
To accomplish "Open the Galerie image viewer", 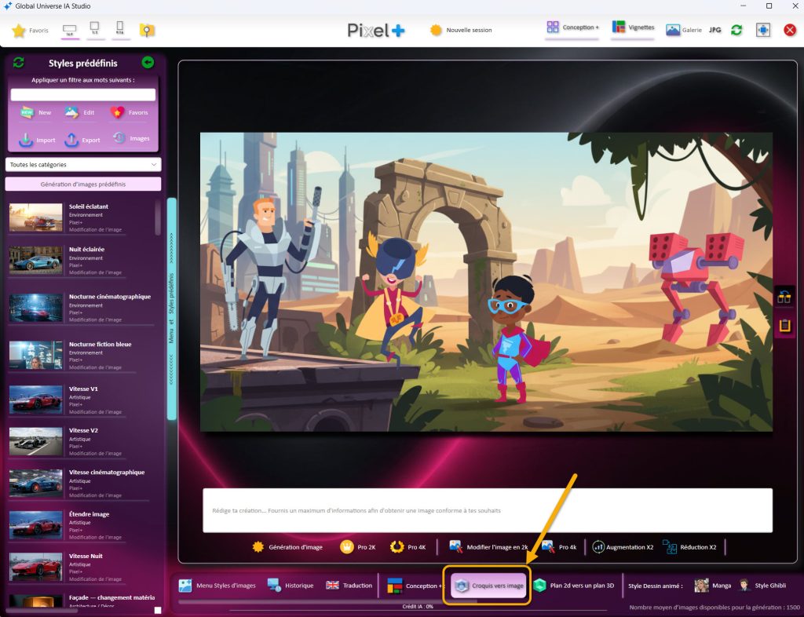I will [x=683, y=30].
